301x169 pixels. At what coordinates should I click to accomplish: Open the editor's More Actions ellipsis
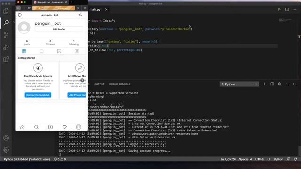(x=294, y=9)
